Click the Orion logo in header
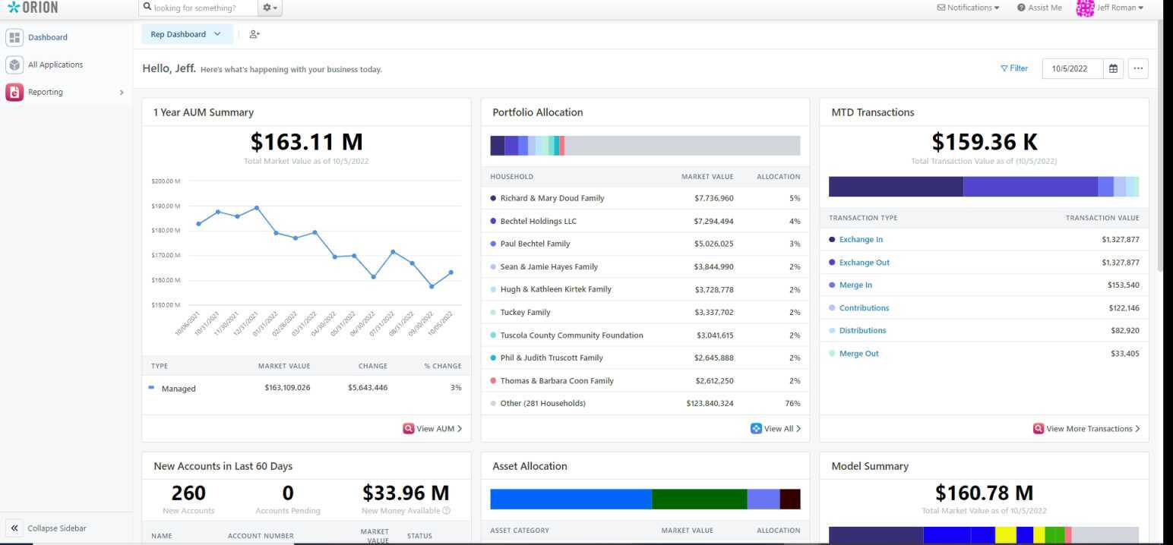The image size is (1173, 545). [32, 8]
